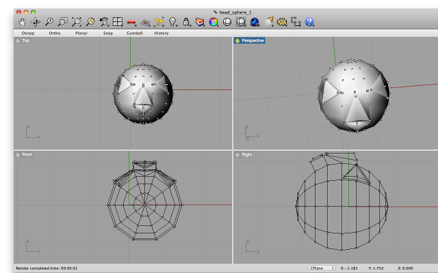The height and width of the screenshot is (273, 438).
Task: Click the shaded sphere display icon
Action: click(x=227, y=22)
